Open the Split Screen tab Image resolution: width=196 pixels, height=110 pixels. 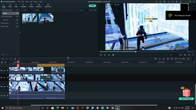click(48, 5)
